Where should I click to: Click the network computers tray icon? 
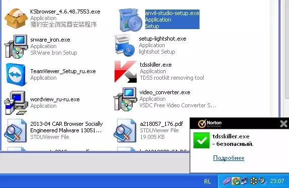tap(244, 181)
